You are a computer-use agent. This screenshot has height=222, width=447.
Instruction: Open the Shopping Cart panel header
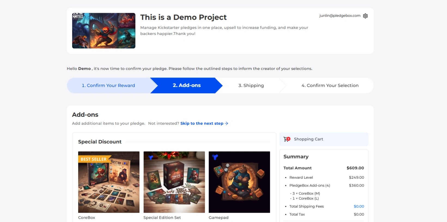pyautogui.click(x=324, y=139)
